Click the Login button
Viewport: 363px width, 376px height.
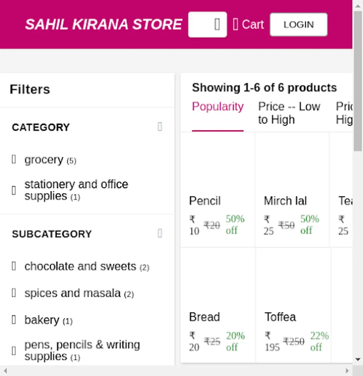pyautogui.click(x=299, y=25)
